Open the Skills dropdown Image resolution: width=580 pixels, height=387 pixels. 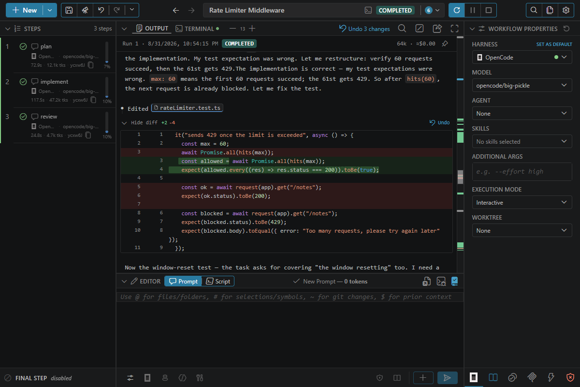[522, 141]
